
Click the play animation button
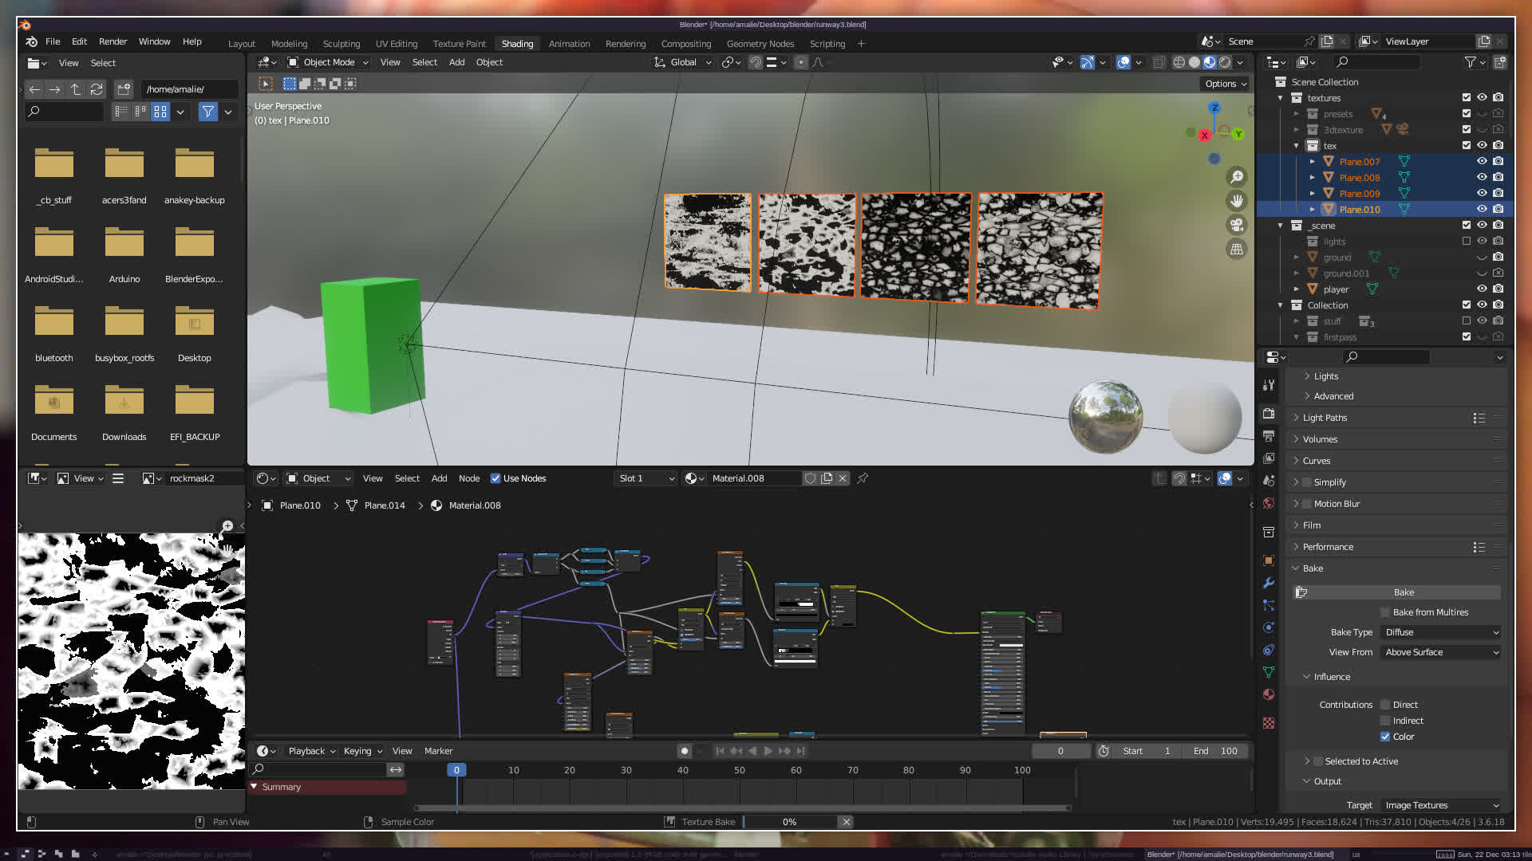coord(768,751)
